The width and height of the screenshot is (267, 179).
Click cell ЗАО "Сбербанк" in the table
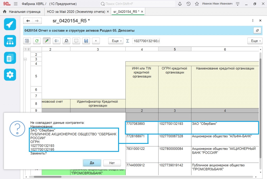pyautogui.click(x=225, y=127)
